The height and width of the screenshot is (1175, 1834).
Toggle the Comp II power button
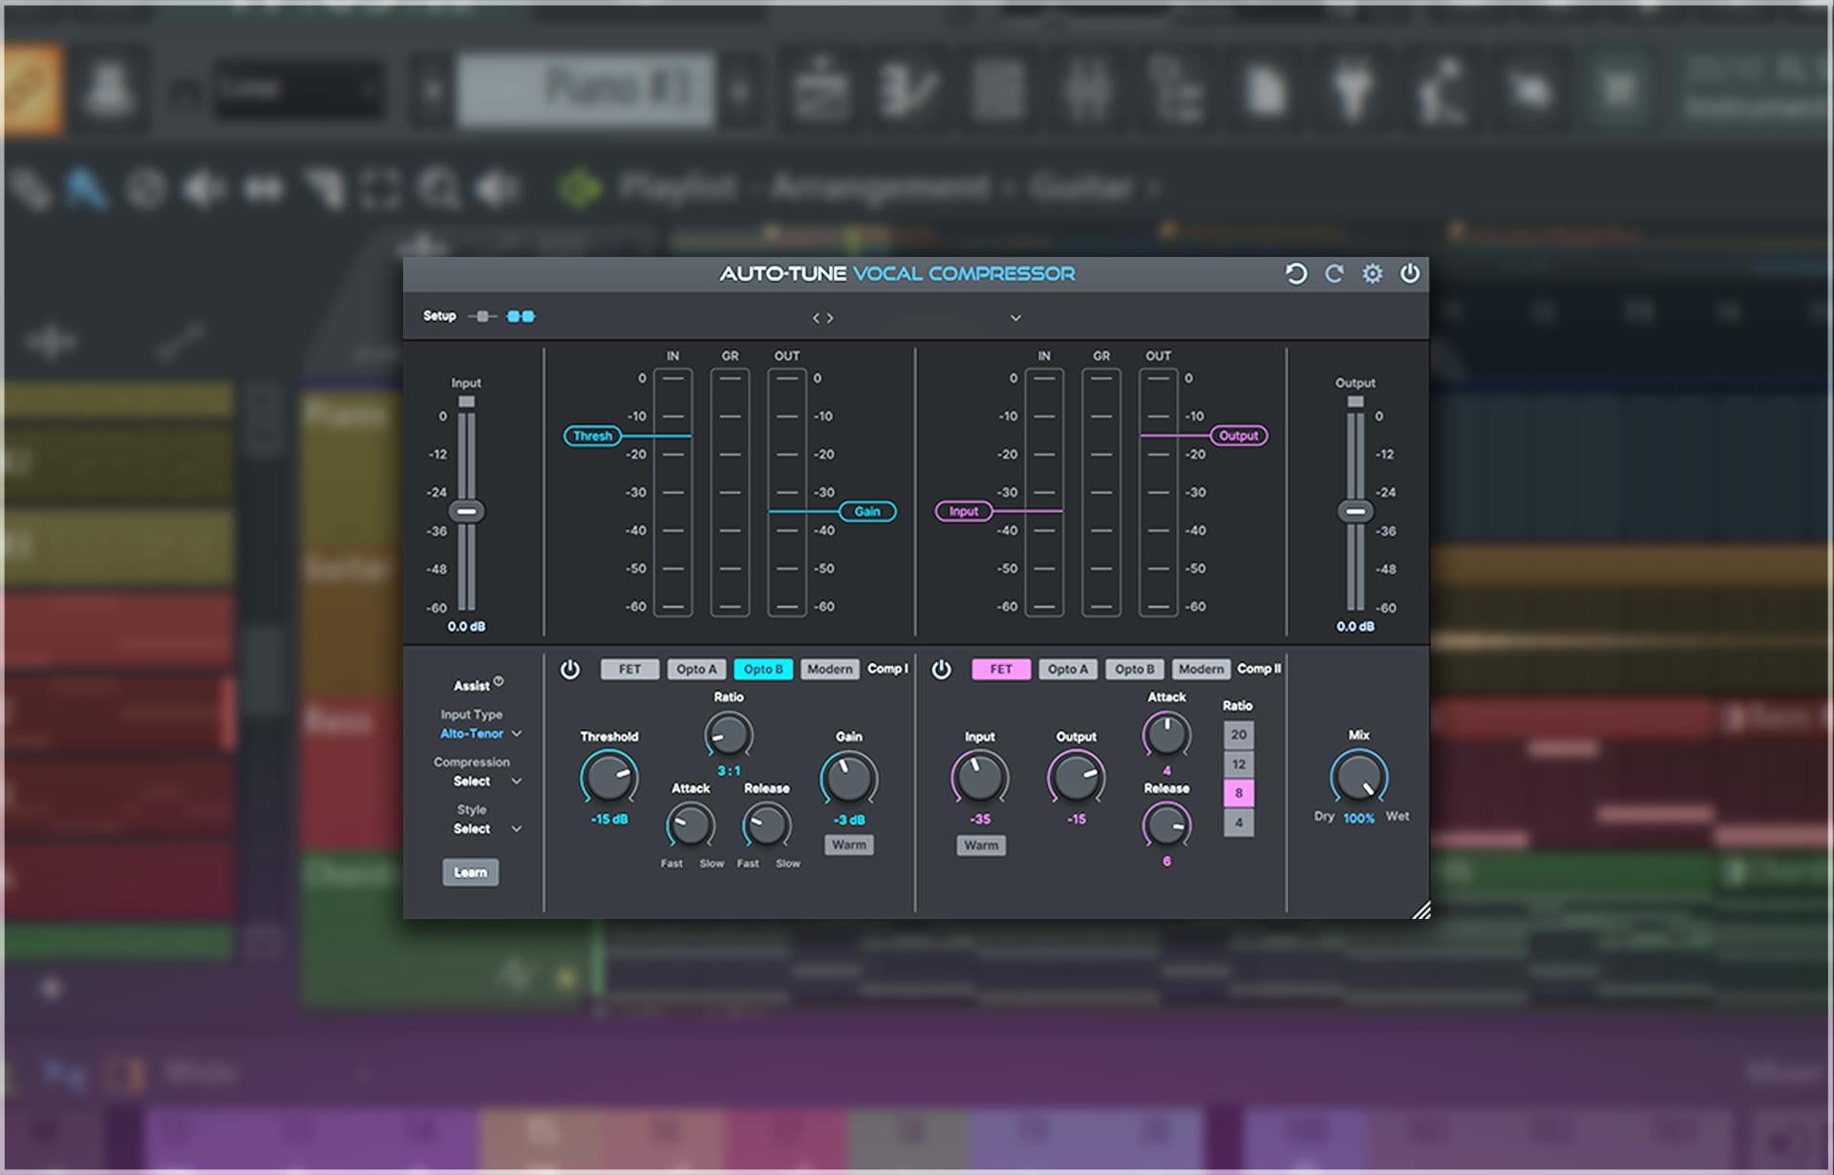click(x=942, y=670)
